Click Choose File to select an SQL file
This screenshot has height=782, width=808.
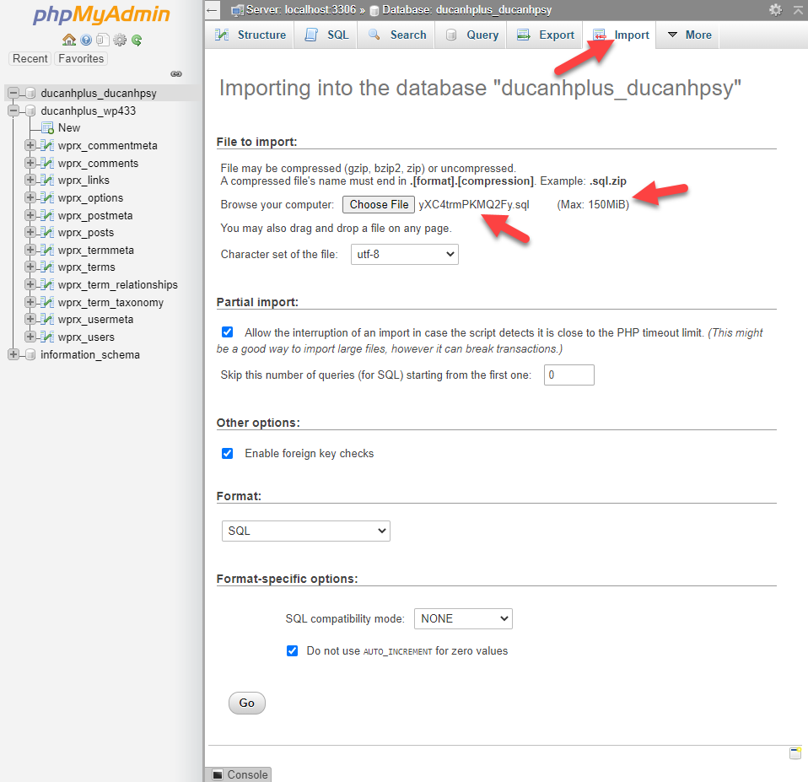pos(378,204)
